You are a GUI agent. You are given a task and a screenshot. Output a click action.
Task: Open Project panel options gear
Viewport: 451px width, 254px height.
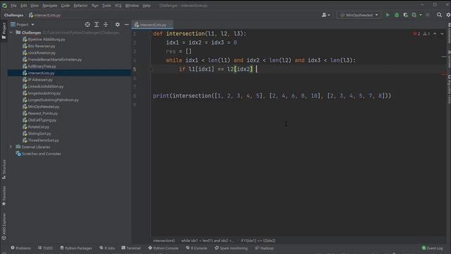point(118,25)
